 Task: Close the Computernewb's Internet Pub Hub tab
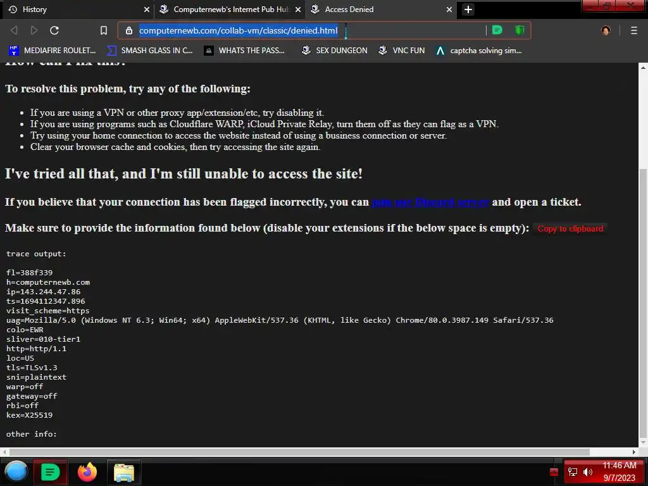298,9
